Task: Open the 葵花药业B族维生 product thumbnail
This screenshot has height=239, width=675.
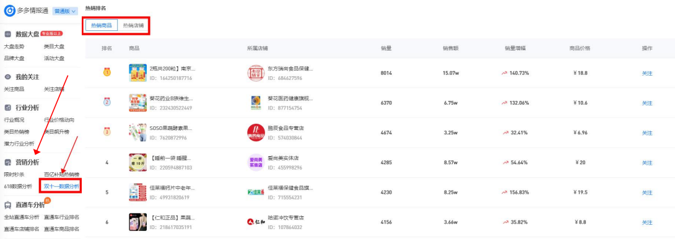Action: coord(137,103)
